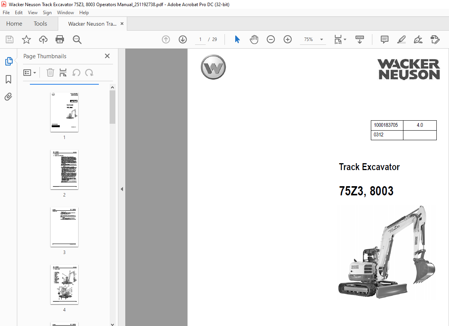Open the Bookmarks panel icon
This screenshot has height=326, width=449.
(8, 79)
